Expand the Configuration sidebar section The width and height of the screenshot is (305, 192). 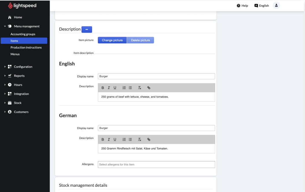[x=23, y=67]
